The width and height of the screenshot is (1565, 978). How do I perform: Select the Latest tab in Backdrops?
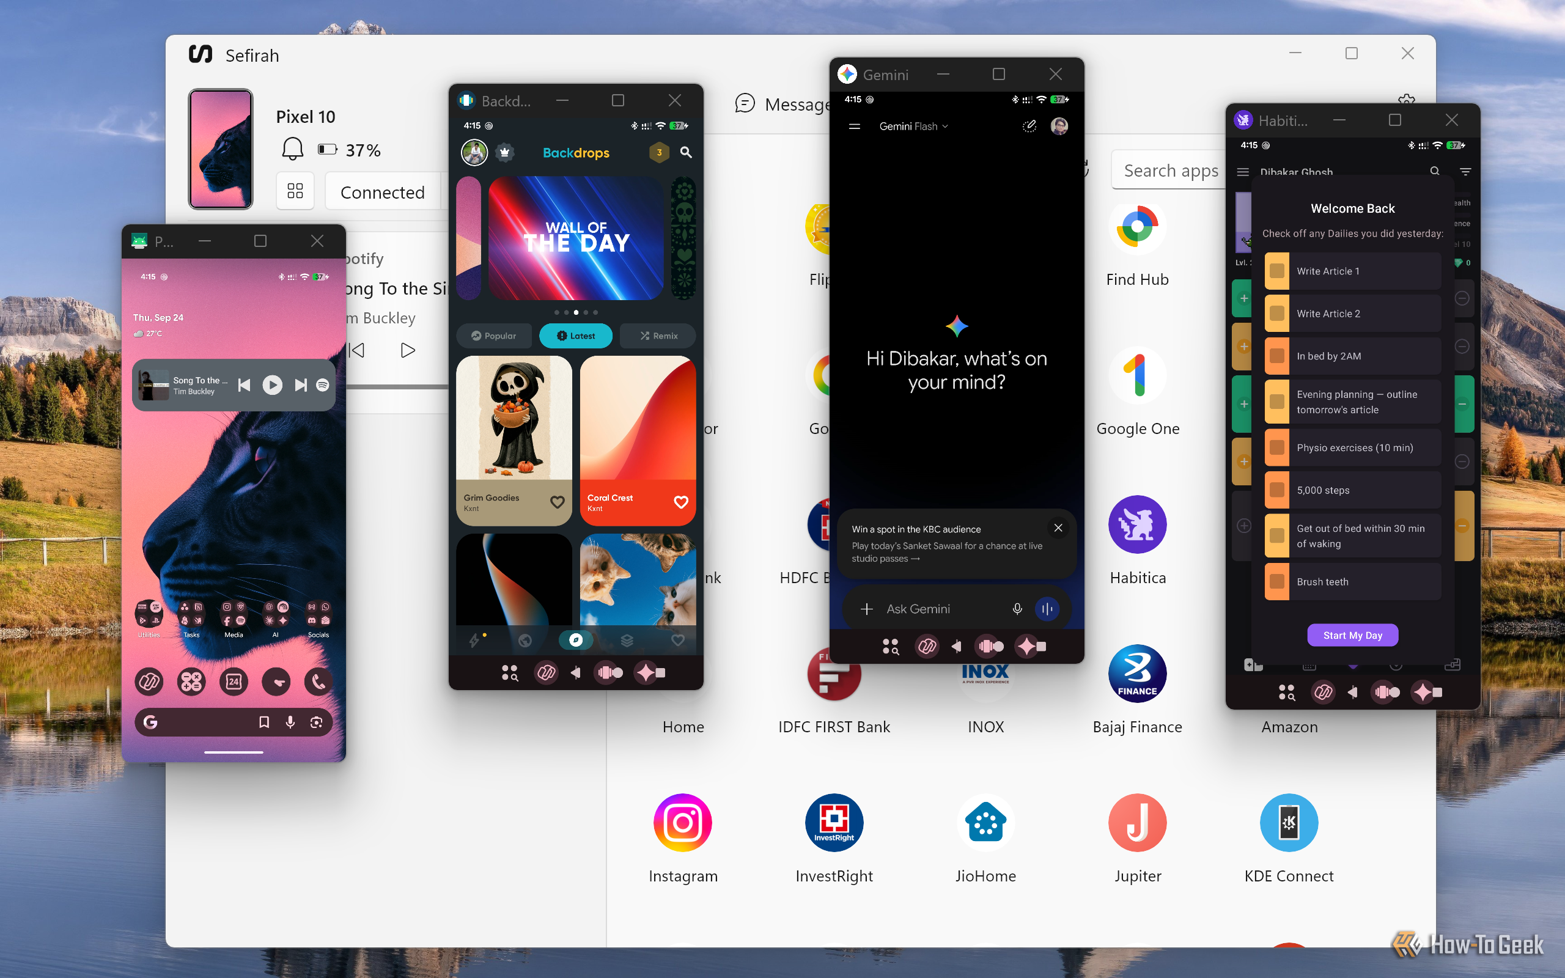pyautogui.click(x=575, y=336)
